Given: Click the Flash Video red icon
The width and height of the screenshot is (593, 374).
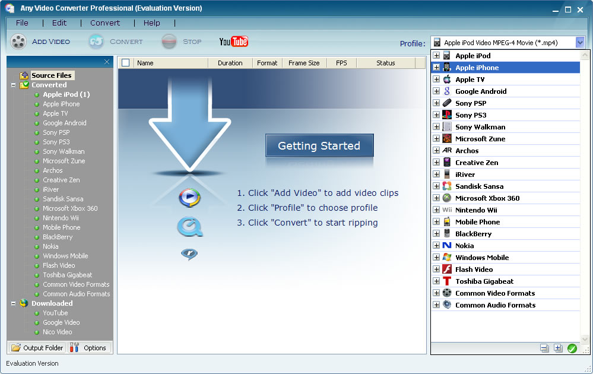Looking at the screenshot, I should (447, 270).
